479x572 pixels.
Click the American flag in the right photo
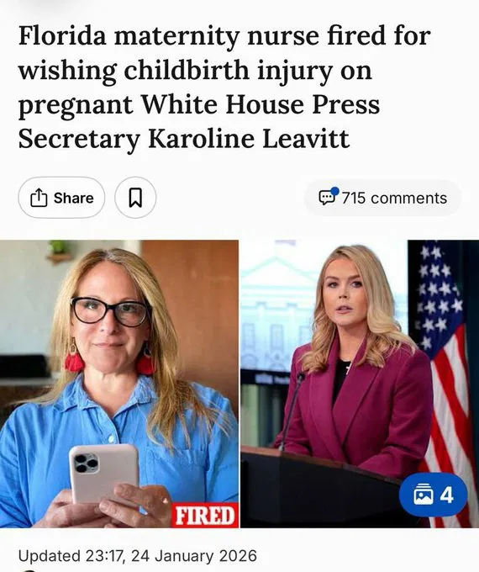click(445, 365)
